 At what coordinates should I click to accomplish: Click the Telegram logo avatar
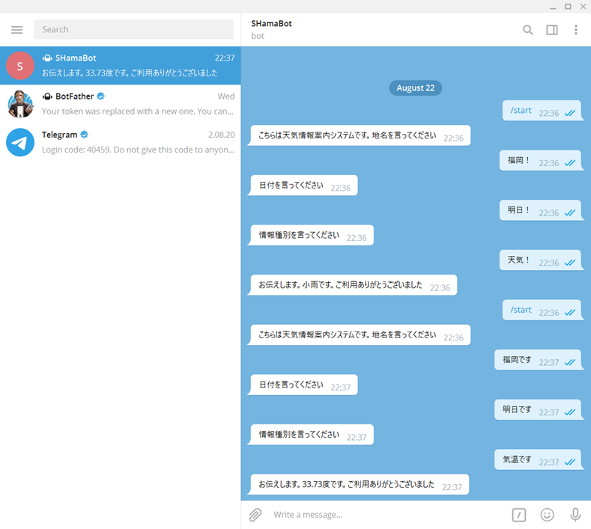click(x=20, y=142)
